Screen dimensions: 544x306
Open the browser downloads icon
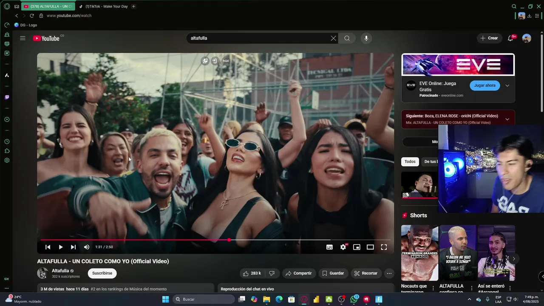pyautogui.click(x=529, y=16)
